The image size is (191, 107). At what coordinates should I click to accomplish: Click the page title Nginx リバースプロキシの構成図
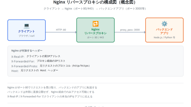95,2
